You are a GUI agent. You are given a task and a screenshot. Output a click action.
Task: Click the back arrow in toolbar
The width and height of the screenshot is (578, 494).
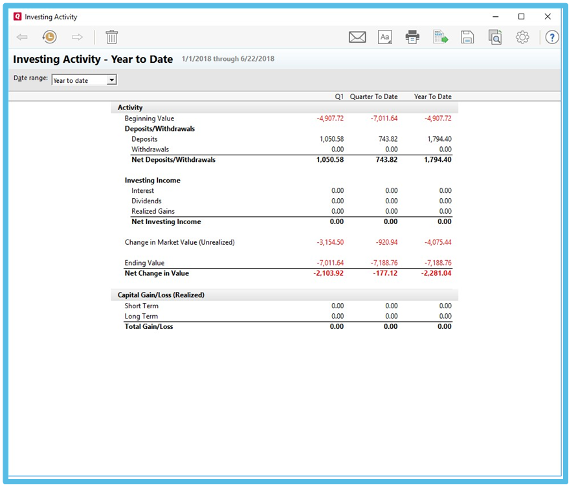(x=22, y=38)
